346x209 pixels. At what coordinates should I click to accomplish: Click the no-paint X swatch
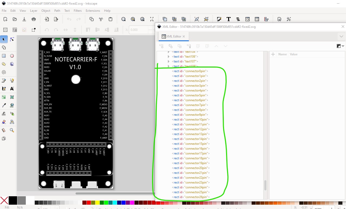pos(4,200)
